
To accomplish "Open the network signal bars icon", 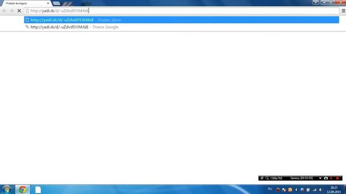I will (x=315, y=190).
